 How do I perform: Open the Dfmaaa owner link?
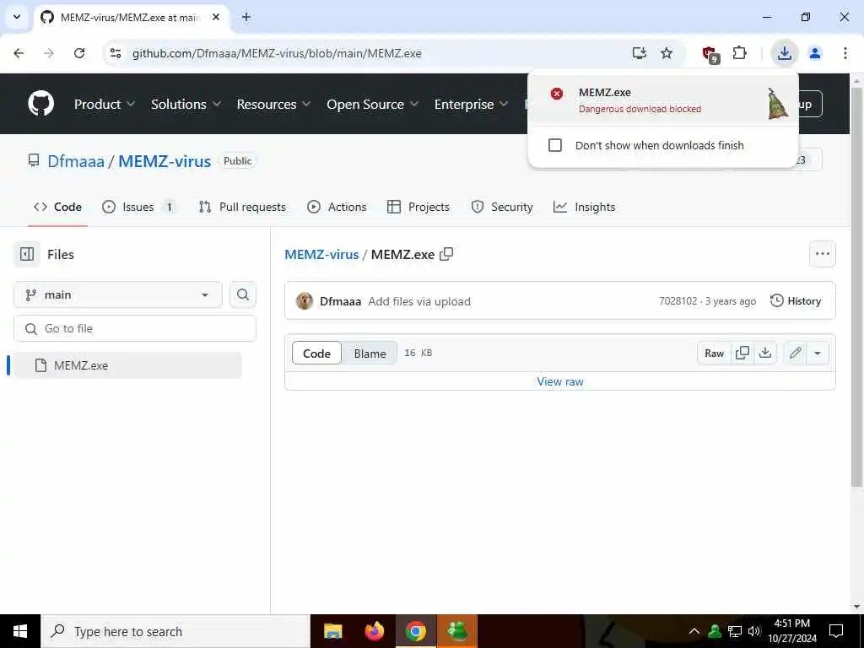coord(76,161)
